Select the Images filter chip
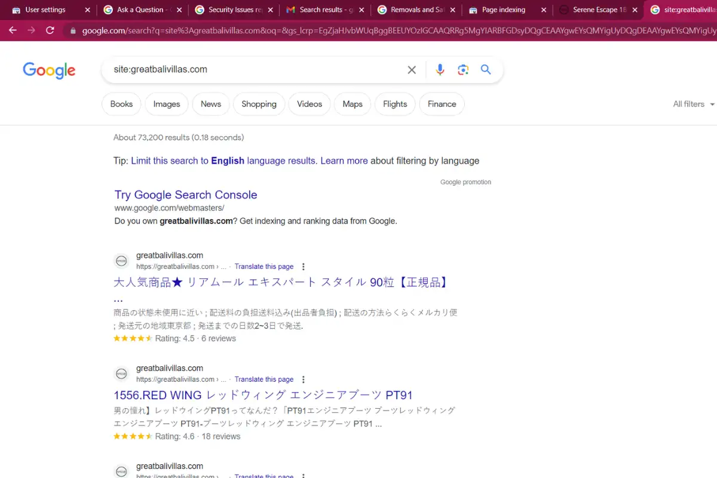717x478 pixels. point(166,104)
